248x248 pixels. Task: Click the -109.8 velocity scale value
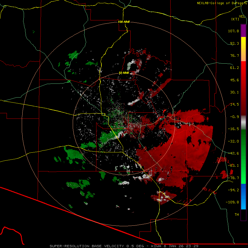click(232, 202)
